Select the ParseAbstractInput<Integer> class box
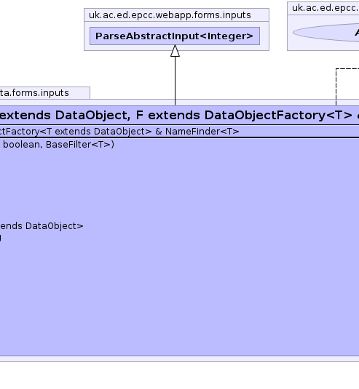 coord(175,36)
